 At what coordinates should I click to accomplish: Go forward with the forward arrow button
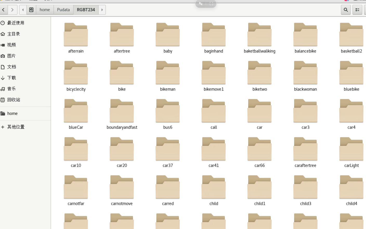pos(12,10)
